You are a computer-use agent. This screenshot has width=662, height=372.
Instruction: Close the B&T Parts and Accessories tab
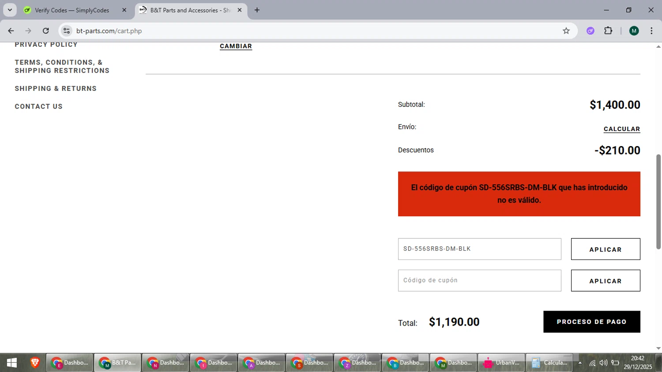(x=240, y=10)
